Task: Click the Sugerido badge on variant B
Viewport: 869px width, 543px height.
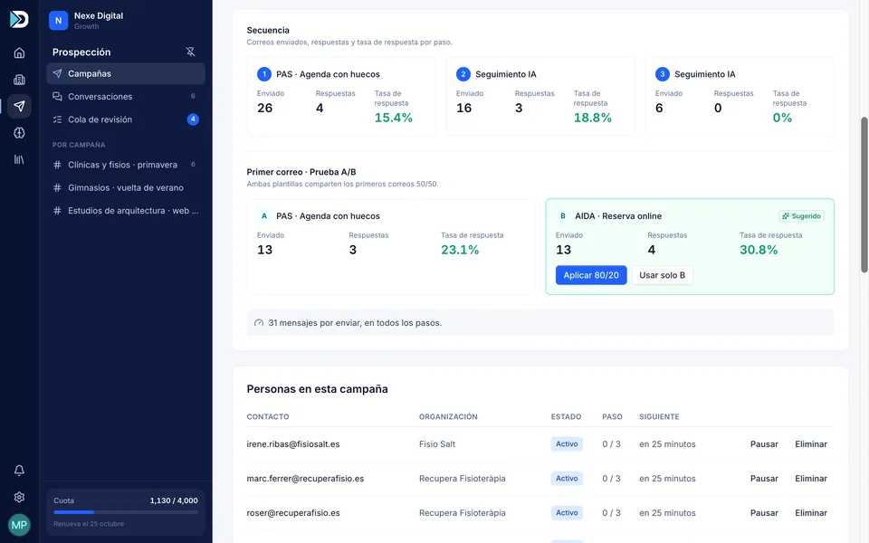Action: (x=801, y=216)
